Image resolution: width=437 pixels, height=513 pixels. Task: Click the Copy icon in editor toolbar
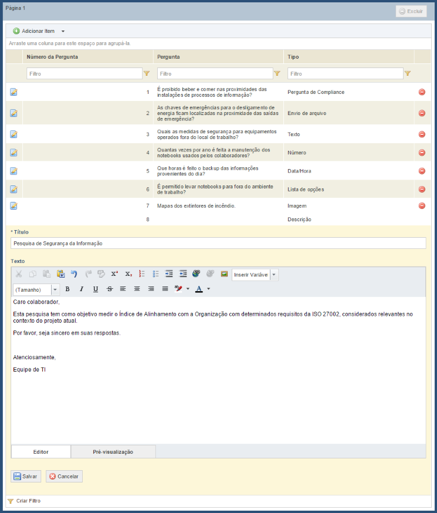pos(33,274)
